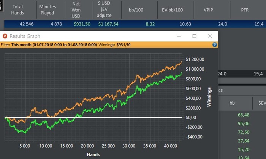The height and width of the screenshot is (159, 266).
Task: Click the 65,48 value in background bb column
Action: click(244, 115)
